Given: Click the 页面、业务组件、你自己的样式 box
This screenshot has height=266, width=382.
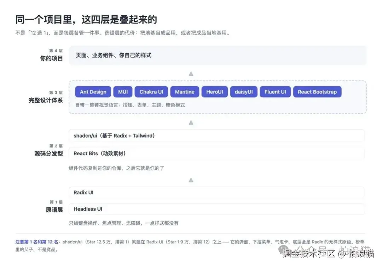Looking at the screenshot, I should coord(218,55).
